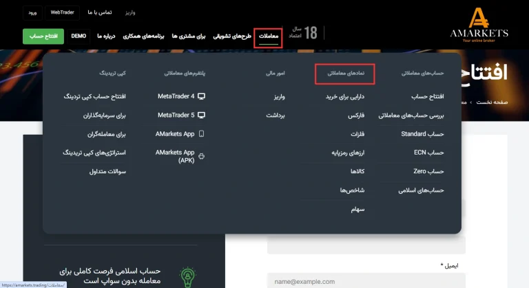529x288 pixels.
Task: Click the MetaTrader 4 monitor icon
Action: click(201, 96)
